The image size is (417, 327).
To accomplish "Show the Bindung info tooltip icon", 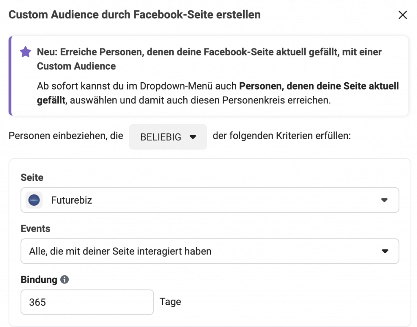I will 64,279.
